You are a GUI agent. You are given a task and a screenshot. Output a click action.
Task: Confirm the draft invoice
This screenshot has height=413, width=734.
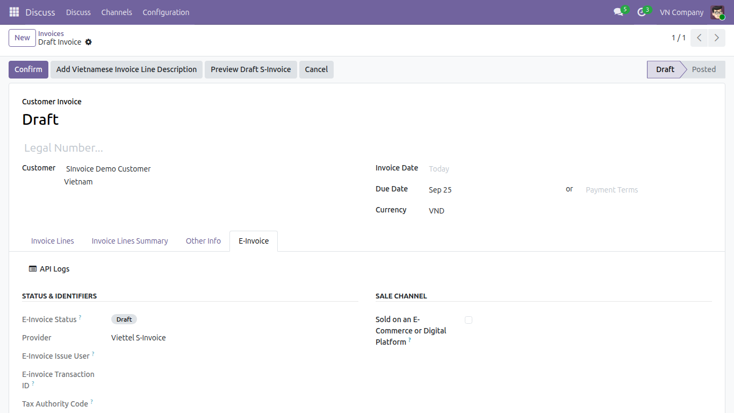tap(28, 69)
